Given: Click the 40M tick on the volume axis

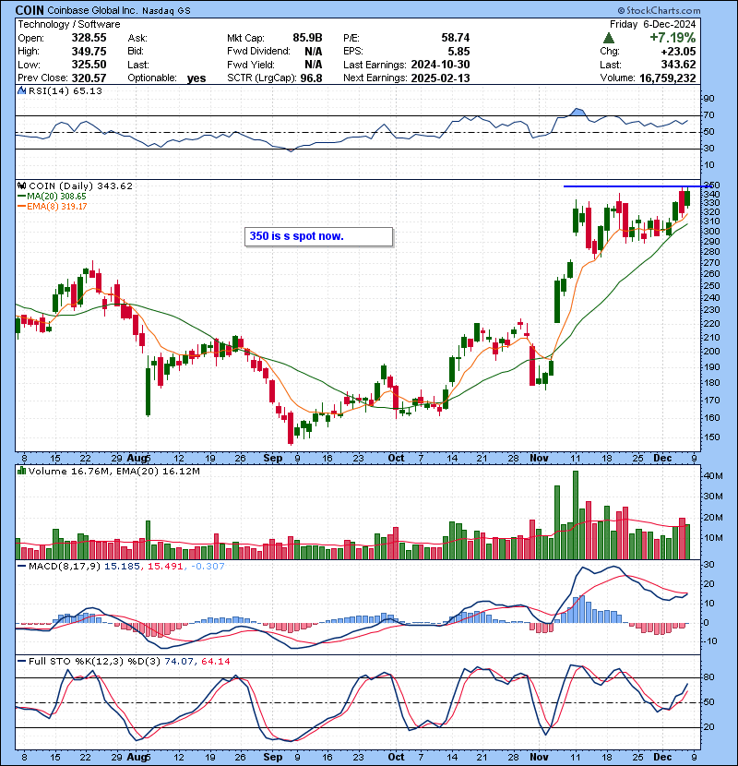Looking at the screenshot, I should pyautogui.click(x=712, y=476).
